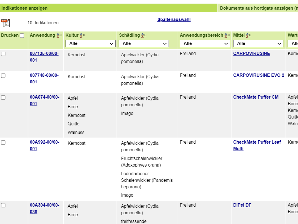Sort table by Anwendungsbereich column icon
298x224 pixels.
tap(227, 35)
